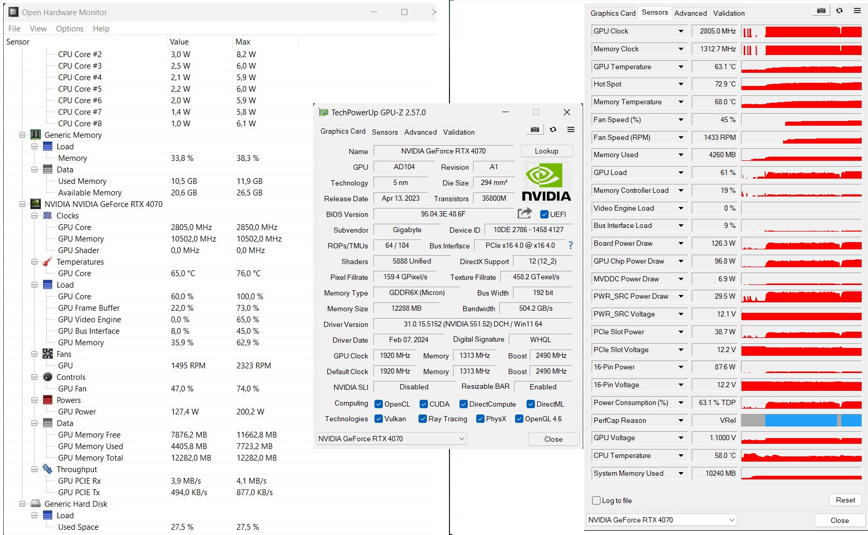This screenshot has width=868, height=535.
Task: Click the BIOS export share icon
Action: pos(524,213)
